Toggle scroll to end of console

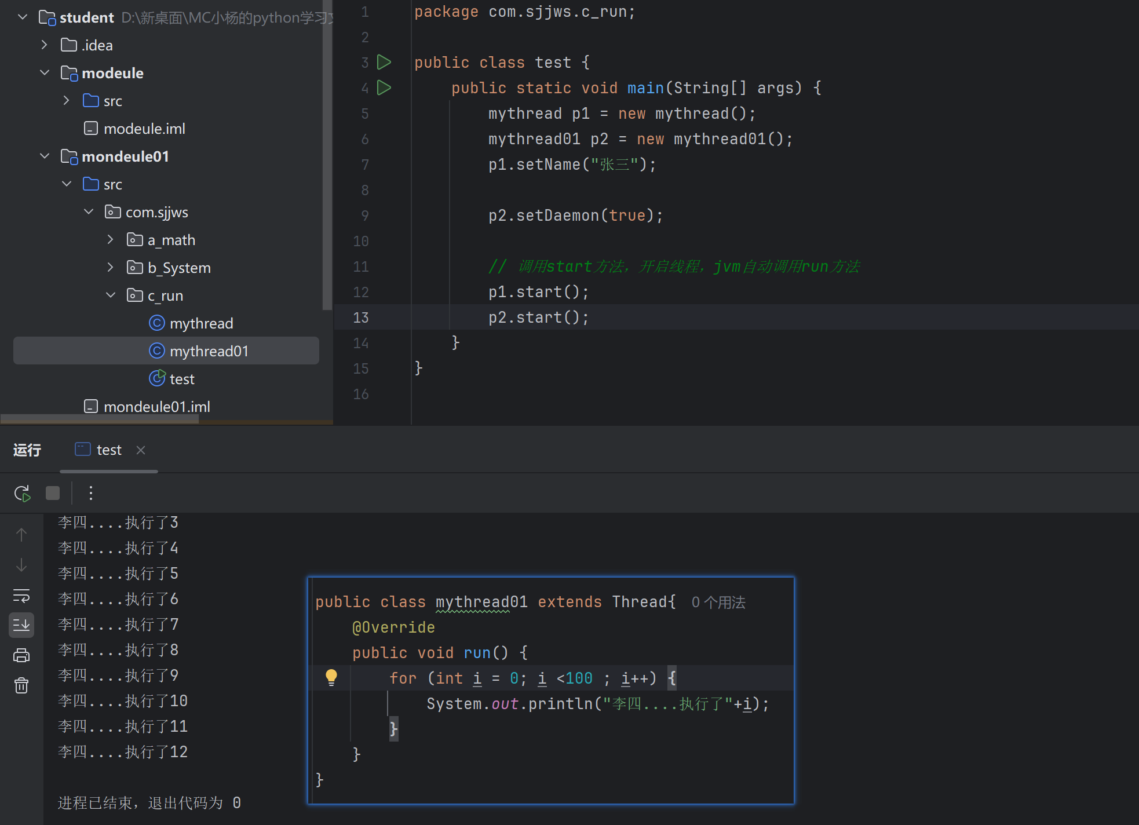click(21, 625)
